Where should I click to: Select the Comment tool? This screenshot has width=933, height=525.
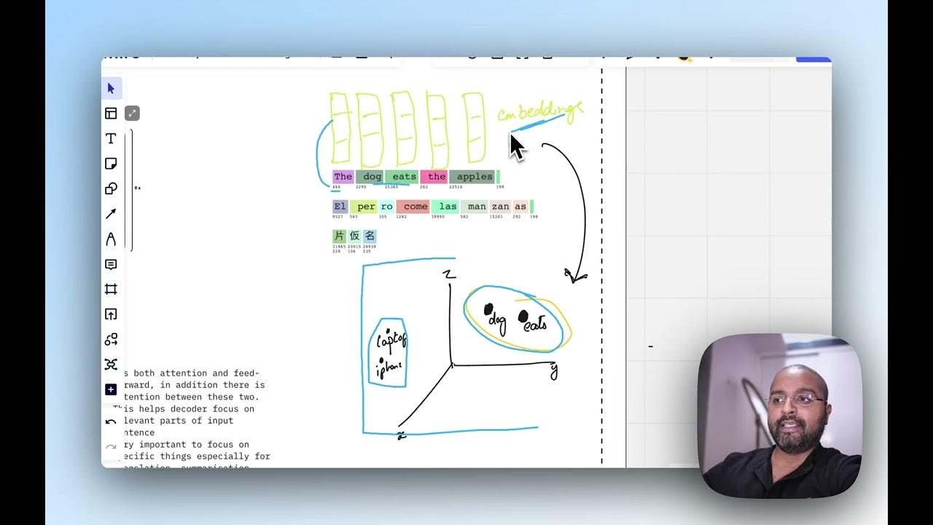[x=111, y=264]
